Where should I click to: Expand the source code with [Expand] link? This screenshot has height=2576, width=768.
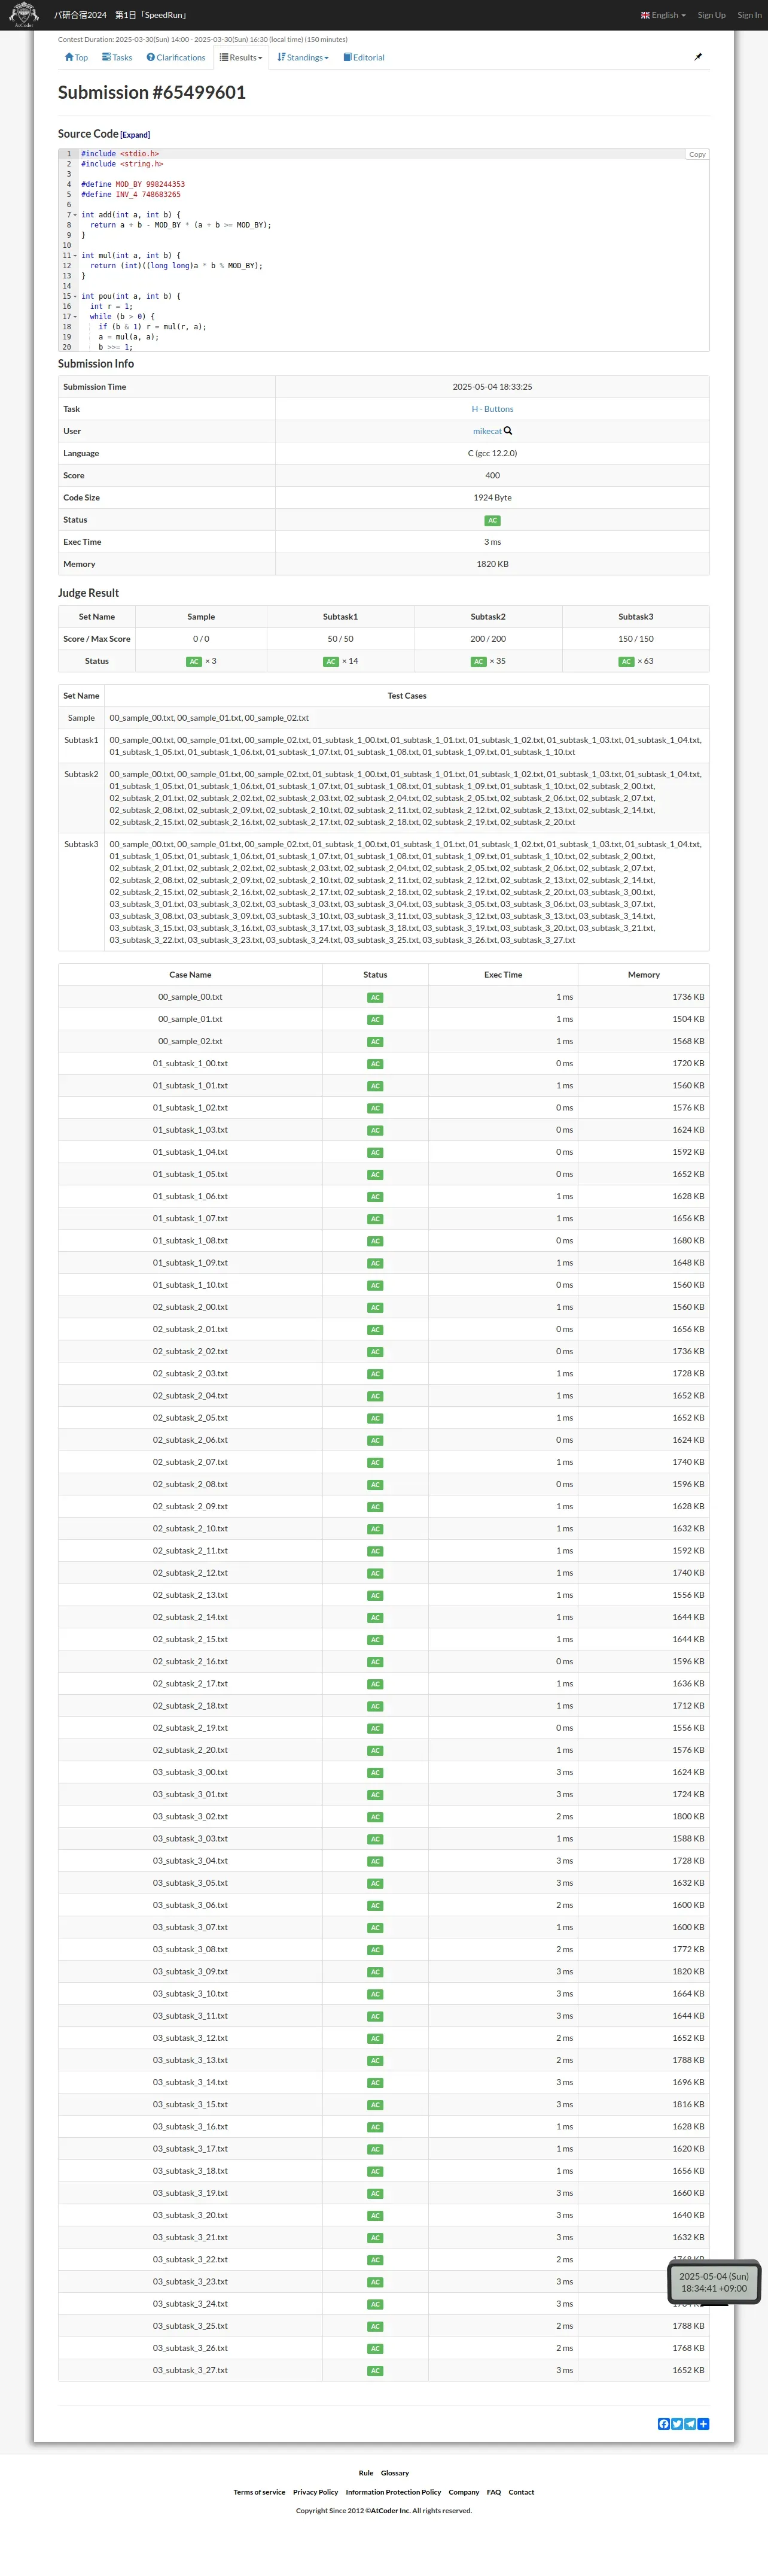(x=135, y=135)
